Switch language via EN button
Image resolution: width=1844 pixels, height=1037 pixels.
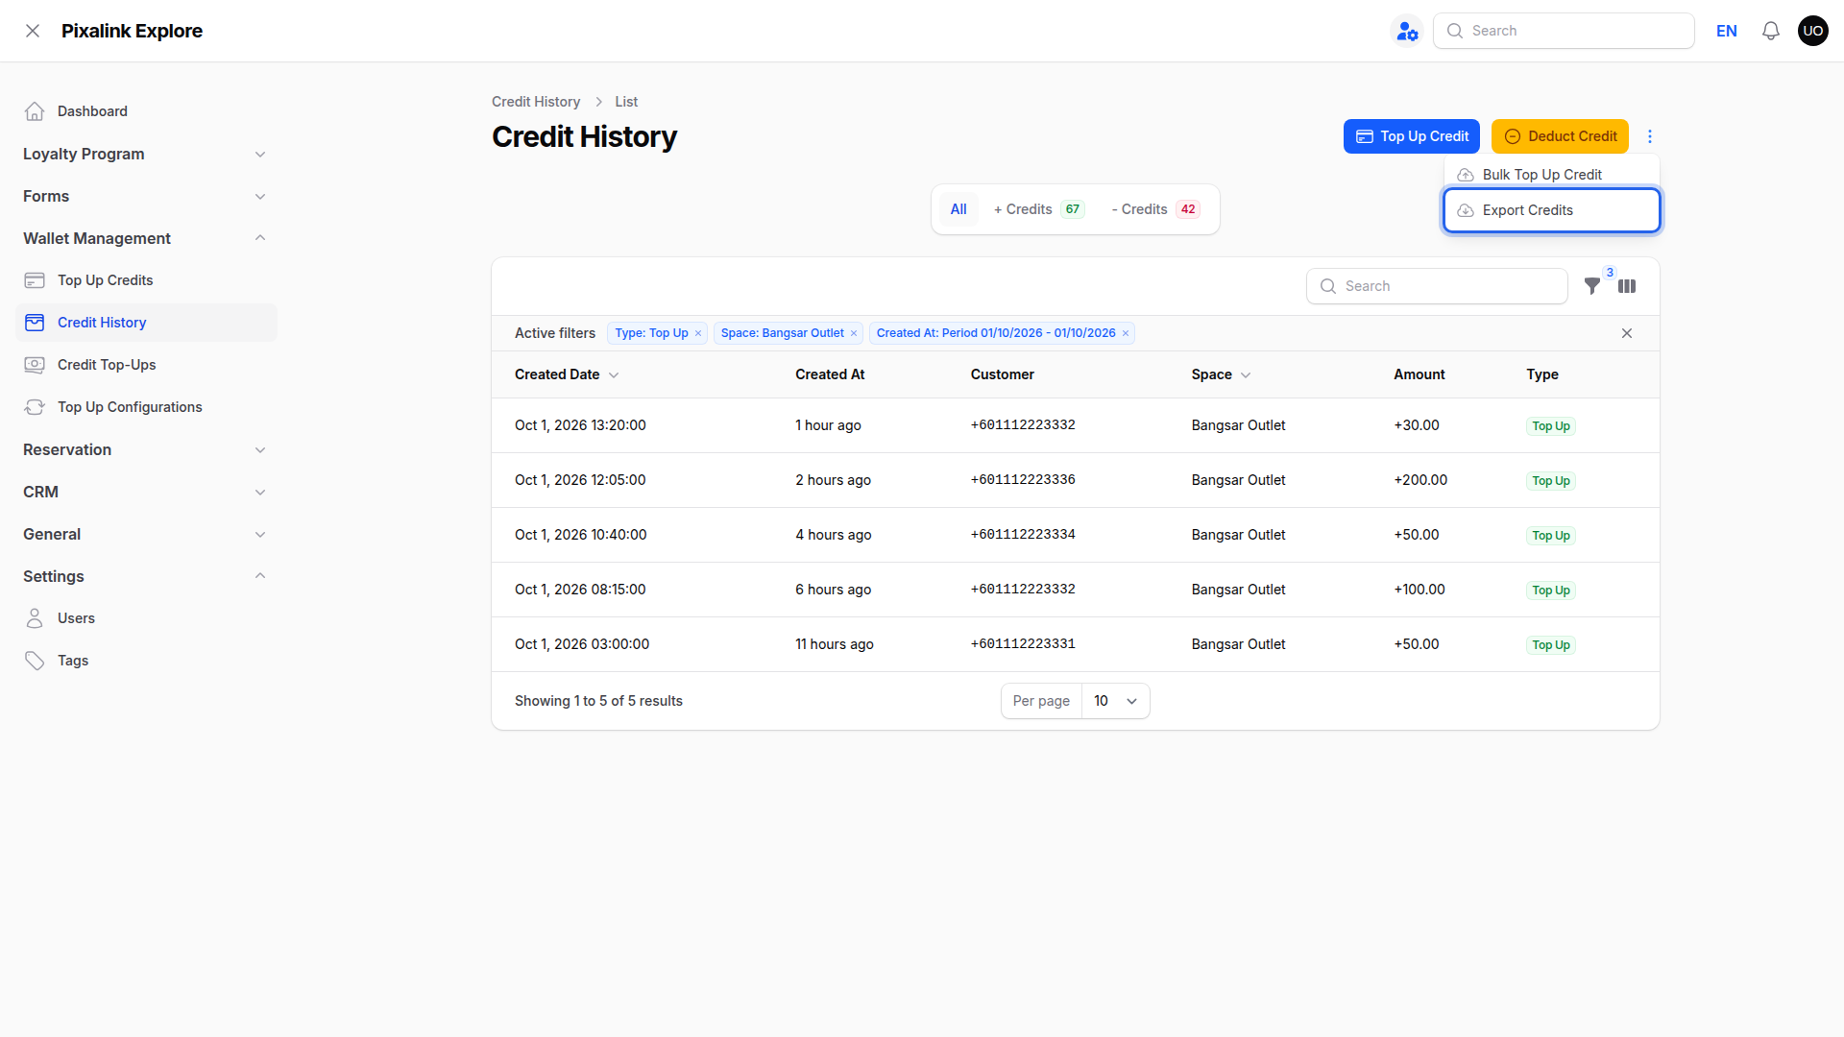1727,31
